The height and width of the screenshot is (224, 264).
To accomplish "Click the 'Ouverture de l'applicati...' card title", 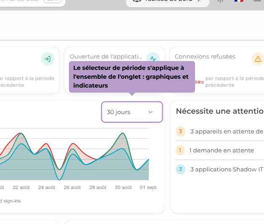I will [106, 56].
